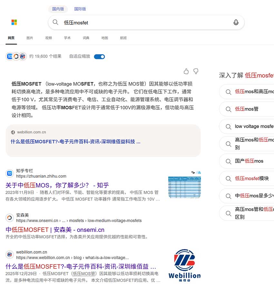This screenshot has width=274, height=285.
Task: Click search icon beside 低压mos管 suggestion
Action: click(229, 109)
